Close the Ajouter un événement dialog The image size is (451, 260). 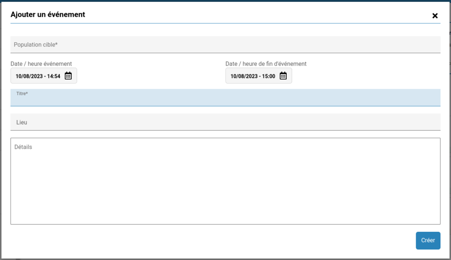[x=435, y=16]
